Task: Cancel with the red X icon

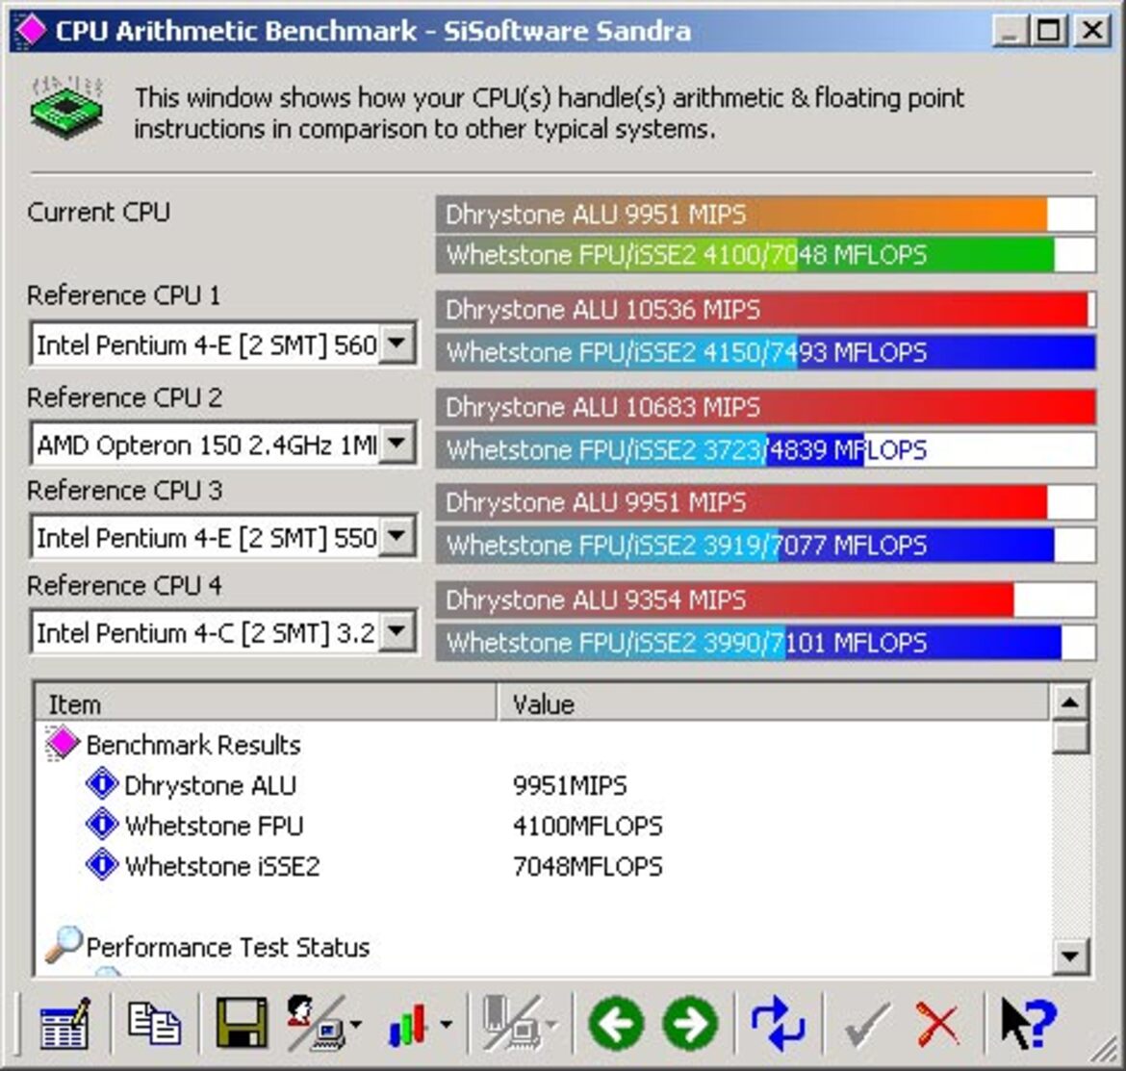Action: click(x=938, y=1025)
